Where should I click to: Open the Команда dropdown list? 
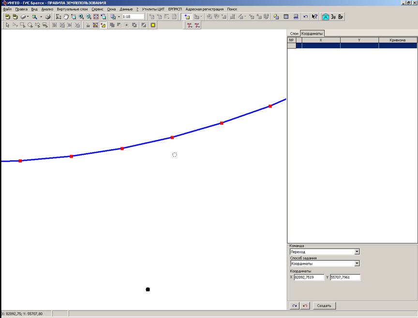click(357, 252)
